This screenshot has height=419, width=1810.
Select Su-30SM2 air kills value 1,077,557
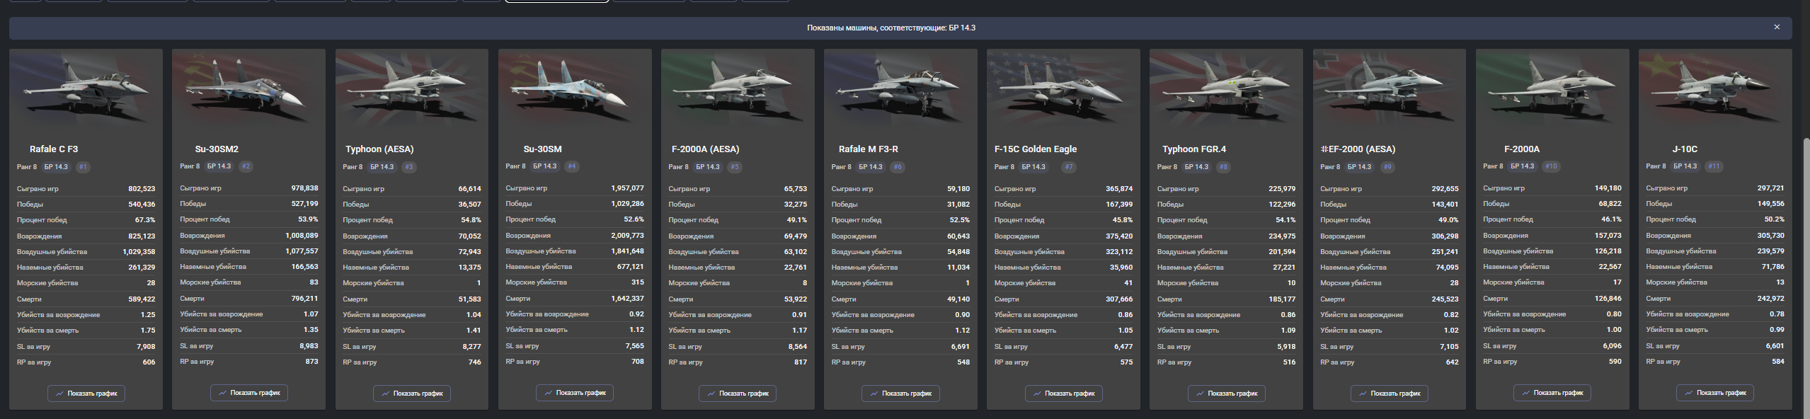(302, 251)
